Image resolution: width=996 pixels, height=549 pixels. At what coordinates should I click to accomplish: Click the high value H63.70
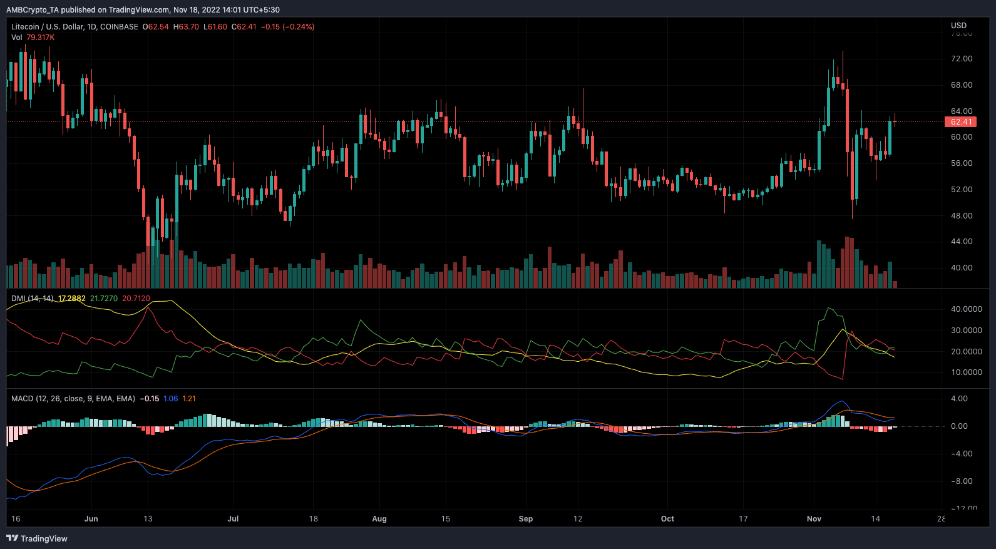coord(186,27)
